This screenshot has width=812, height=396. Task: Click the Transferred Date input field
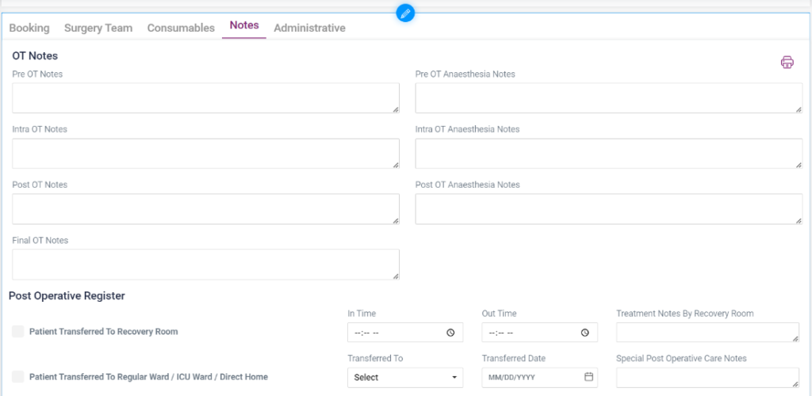tap(531, 378)
